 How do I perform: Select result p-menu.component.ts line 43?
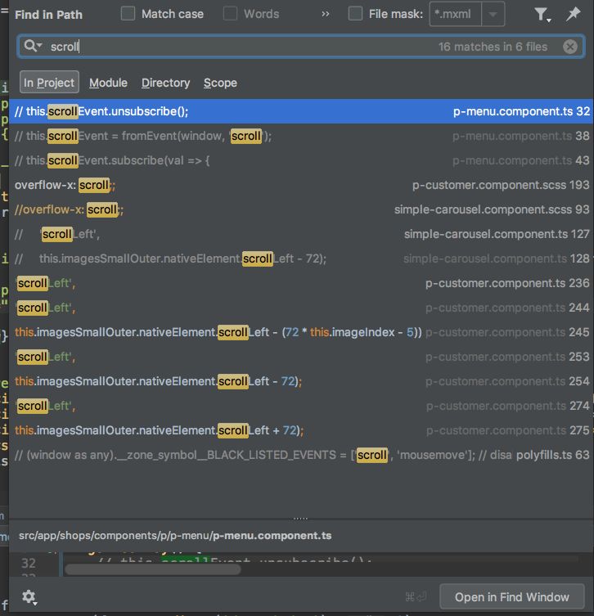click(x=301, y=160)
